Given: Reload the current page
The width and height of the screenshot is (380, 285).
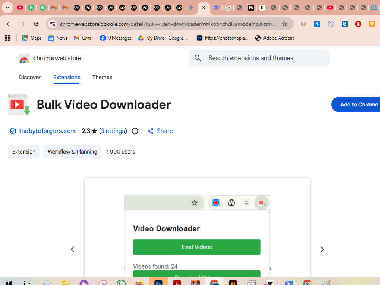Looking at the screenshot, I should 36,24.
